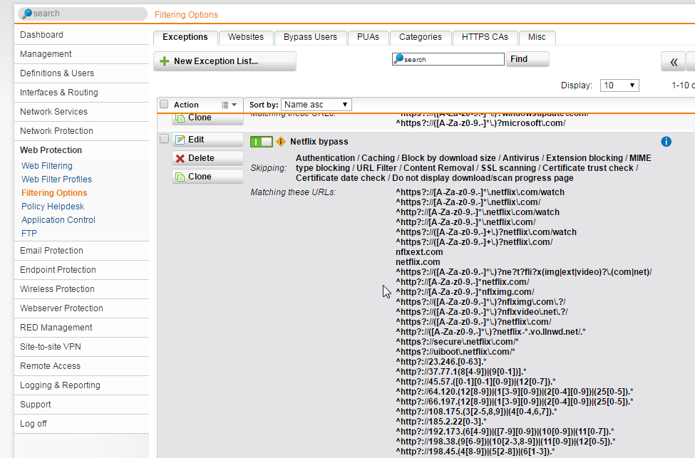This screenshot has width=695, height=458.
Task: Toggle the Netflix bypass exception on/off switch
Action: point(262,142)
